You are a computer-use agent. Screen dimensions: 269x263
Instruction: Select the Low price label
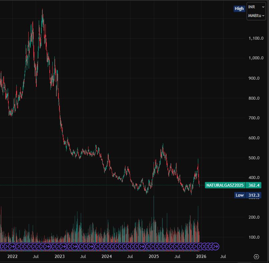(x=240, y=195)
